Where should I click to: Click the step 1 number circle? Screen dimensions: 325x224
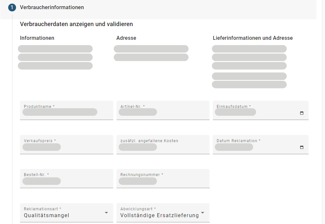(x=12, y=7)
